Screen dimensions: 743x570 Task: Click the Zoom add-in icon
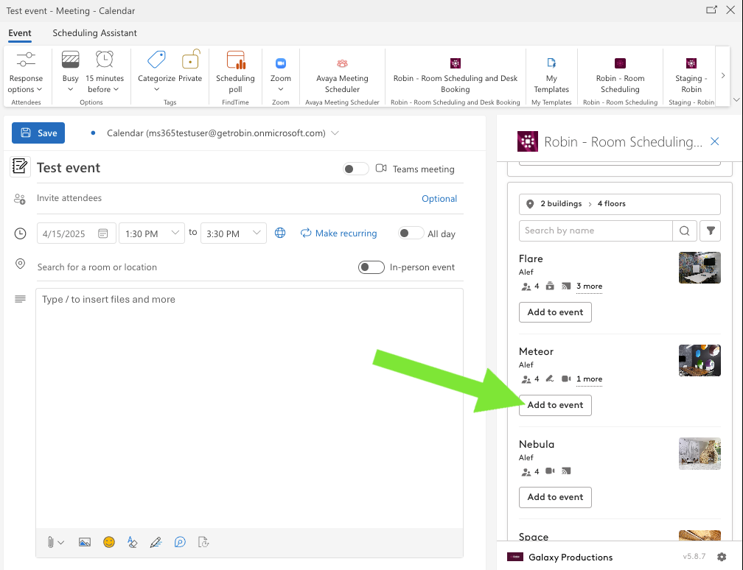pos(281,63)
